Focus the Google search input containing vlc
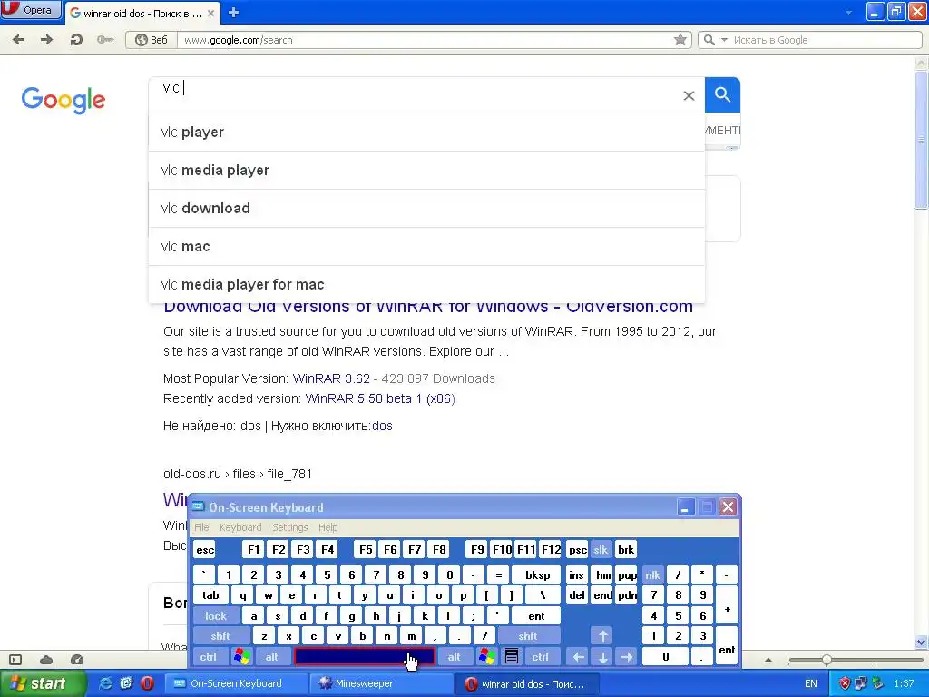The height and width of the screenshot is (697, 929). pos(415,94)
